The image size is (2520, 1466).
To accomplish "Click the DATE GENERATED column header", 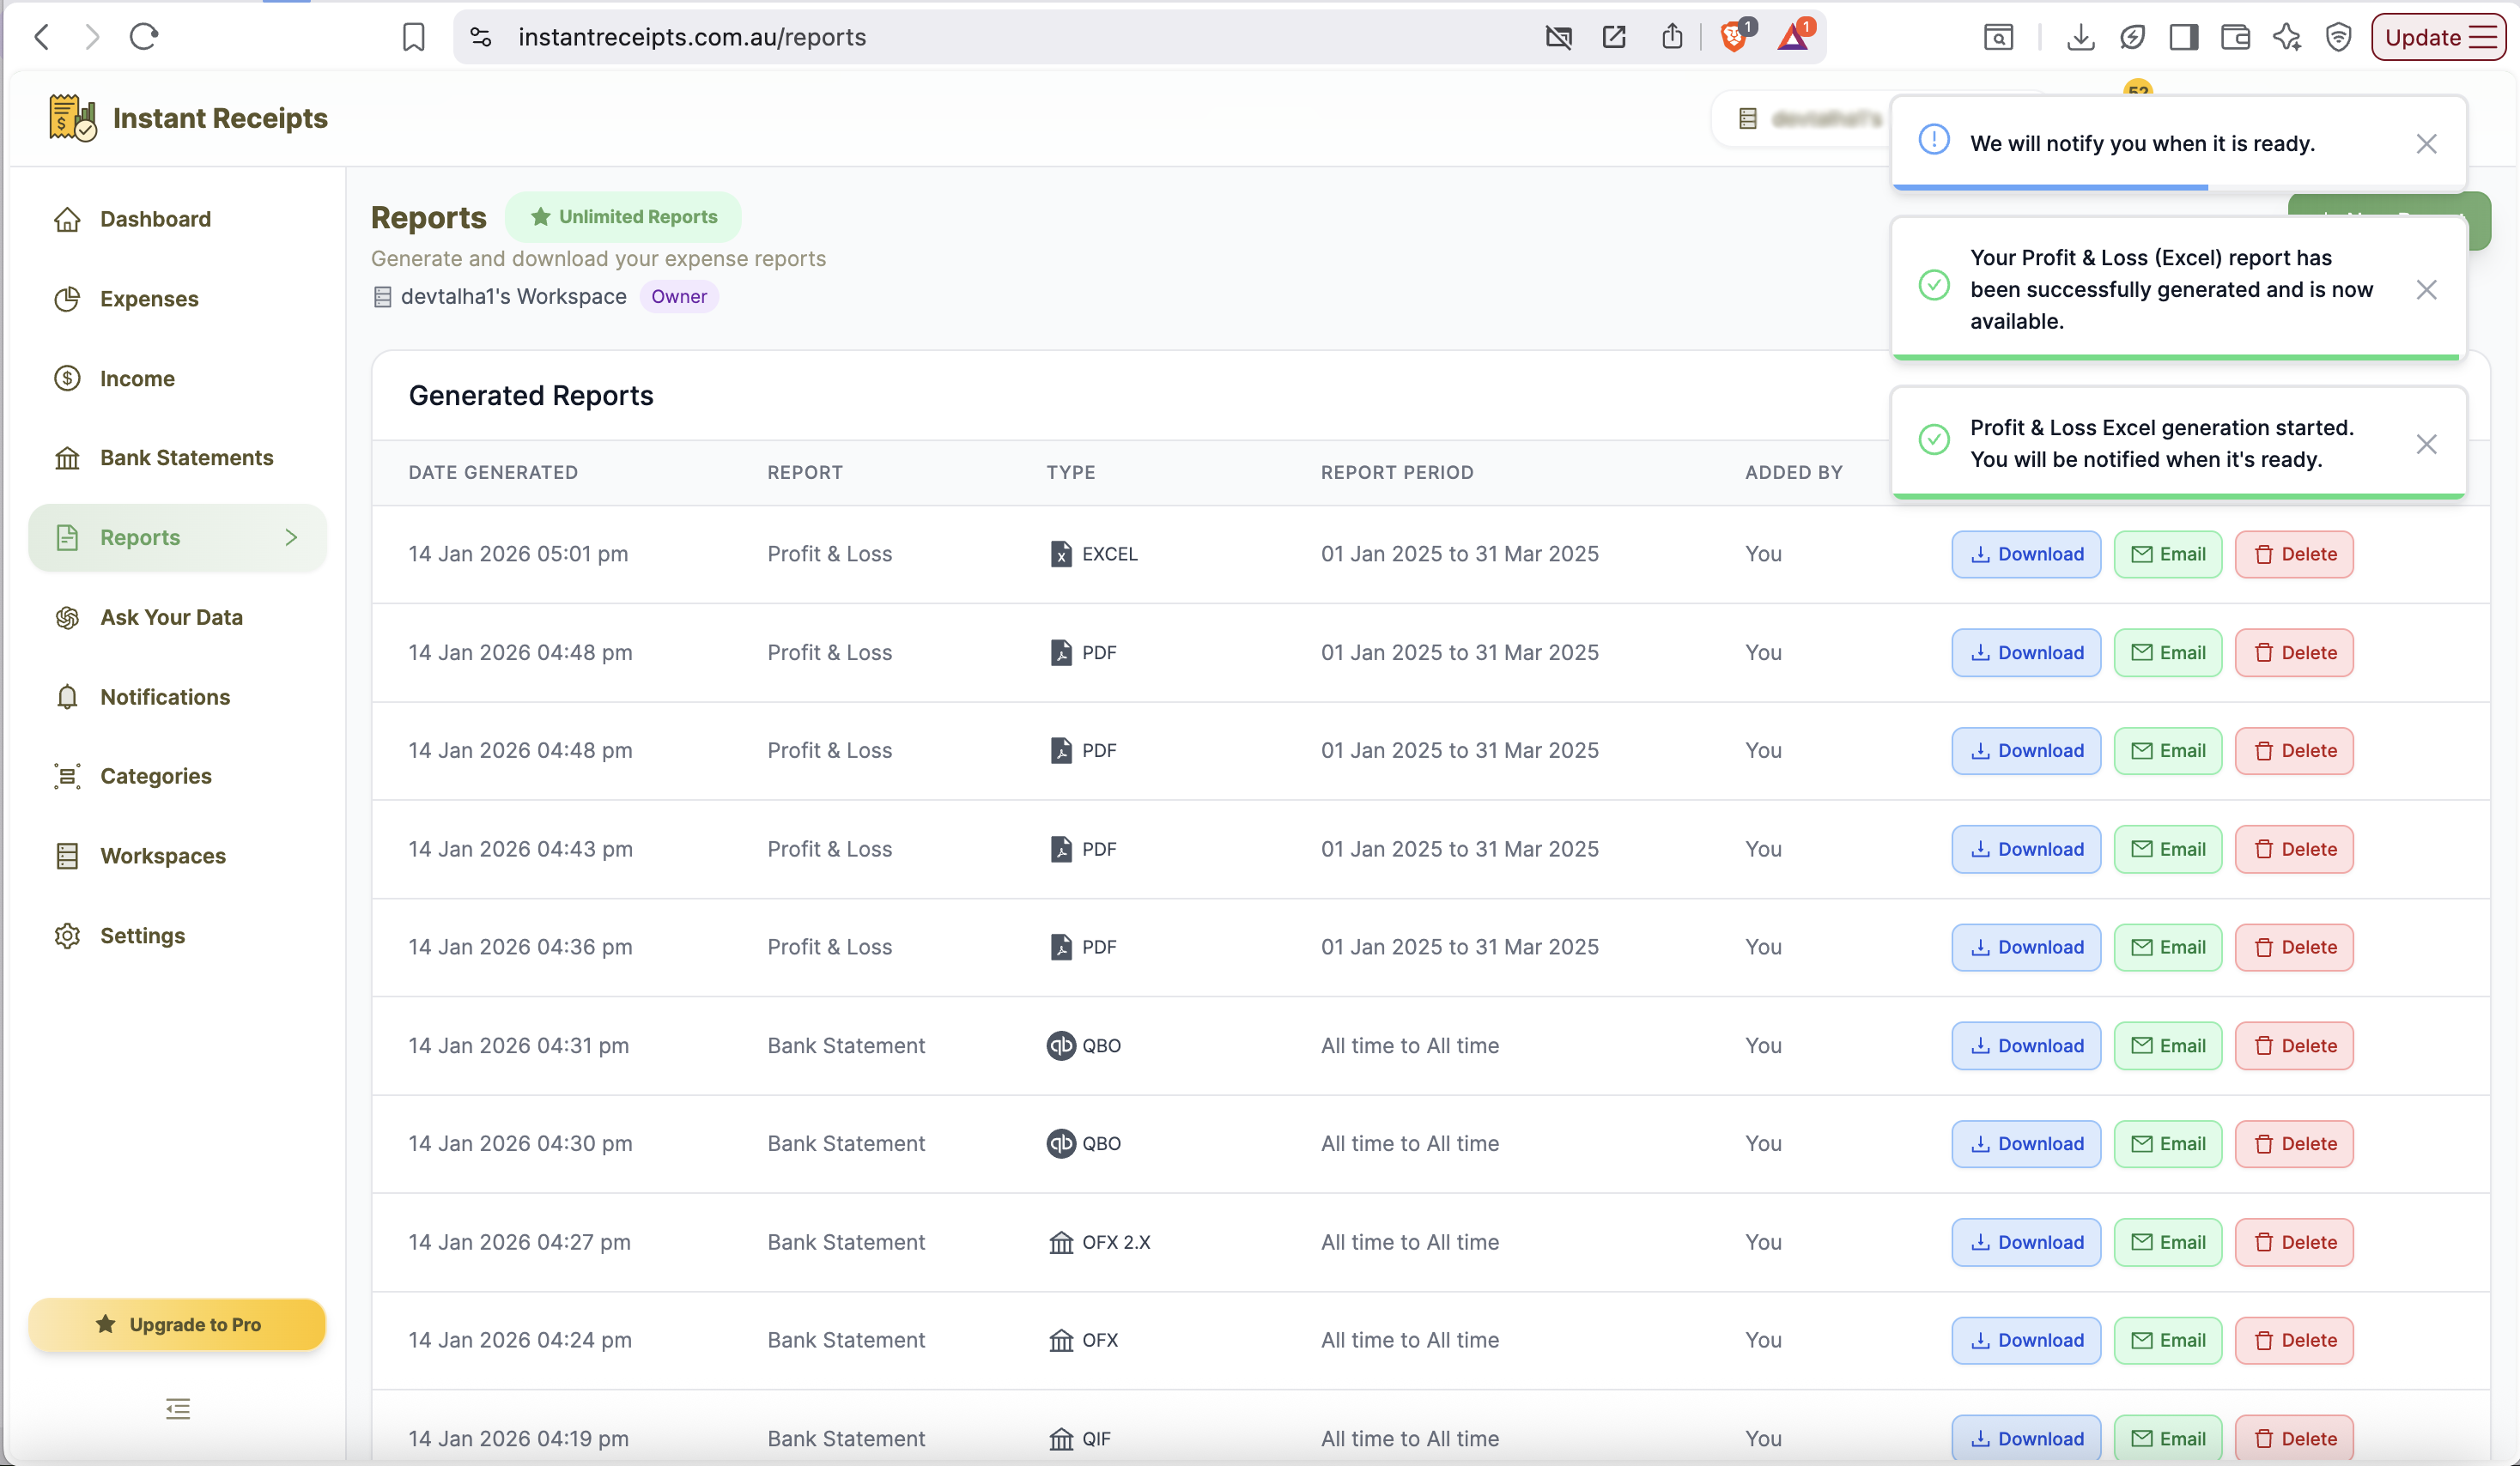I will (493, 472).
